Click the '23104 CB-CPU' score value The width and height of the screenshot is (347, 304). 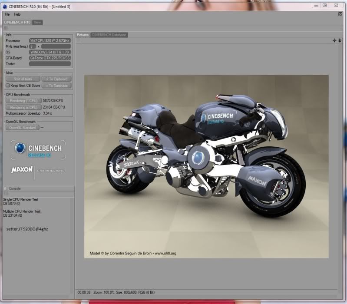tap(54, 107)
